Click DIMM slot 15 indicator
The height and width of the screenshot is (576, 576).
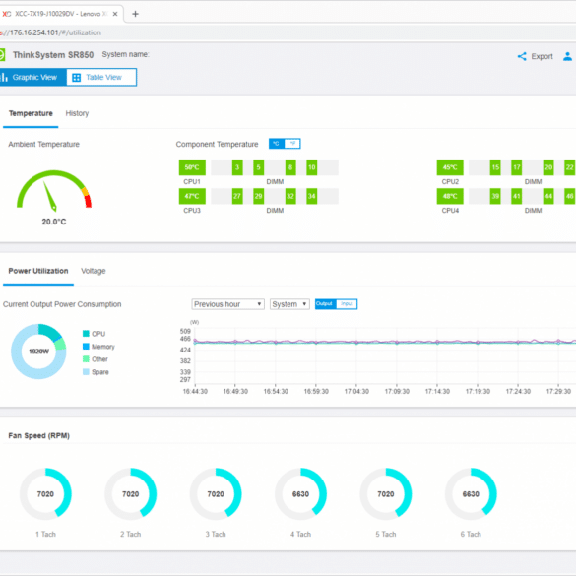tap(495, 167)
